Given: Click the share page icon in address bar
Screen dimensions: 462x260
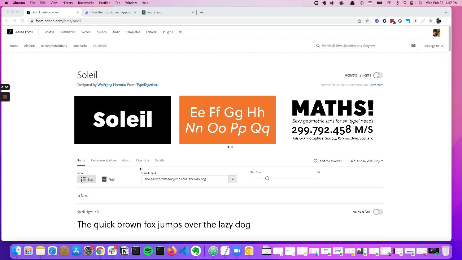Looking at the screenshot, I should click(359, 21).
